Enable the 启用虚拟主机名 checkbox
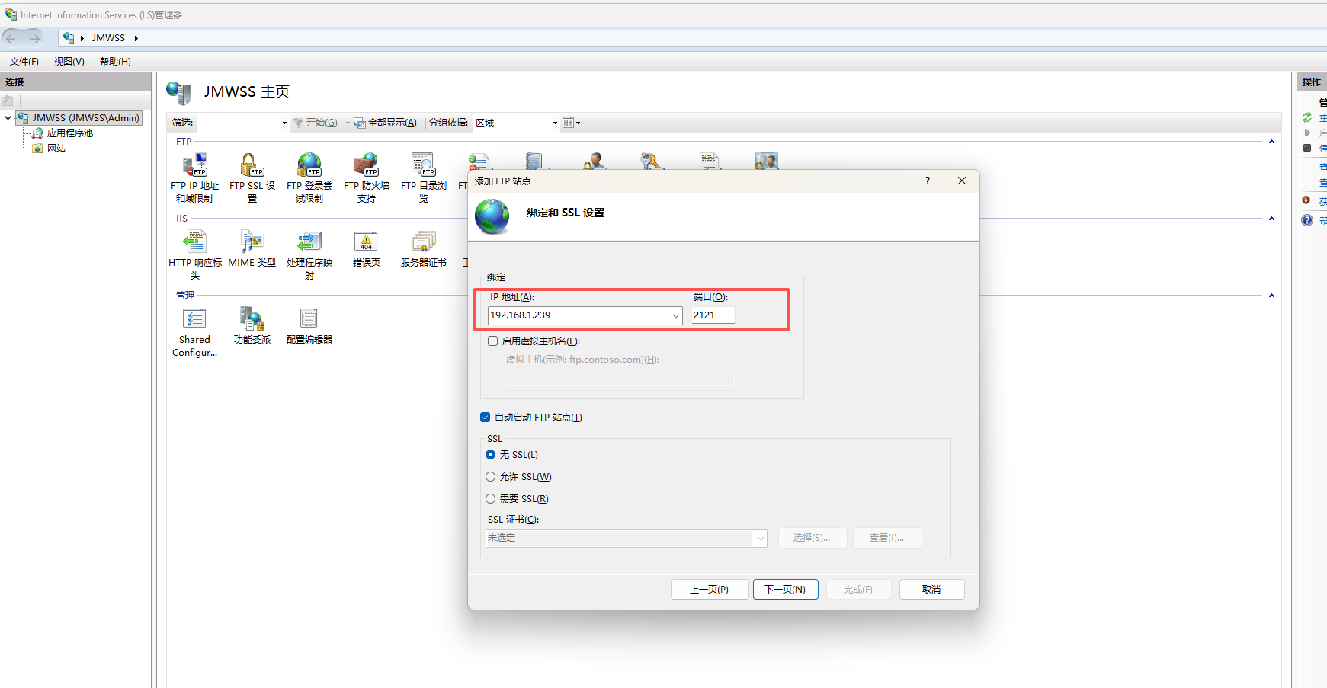 click(493, 341)
